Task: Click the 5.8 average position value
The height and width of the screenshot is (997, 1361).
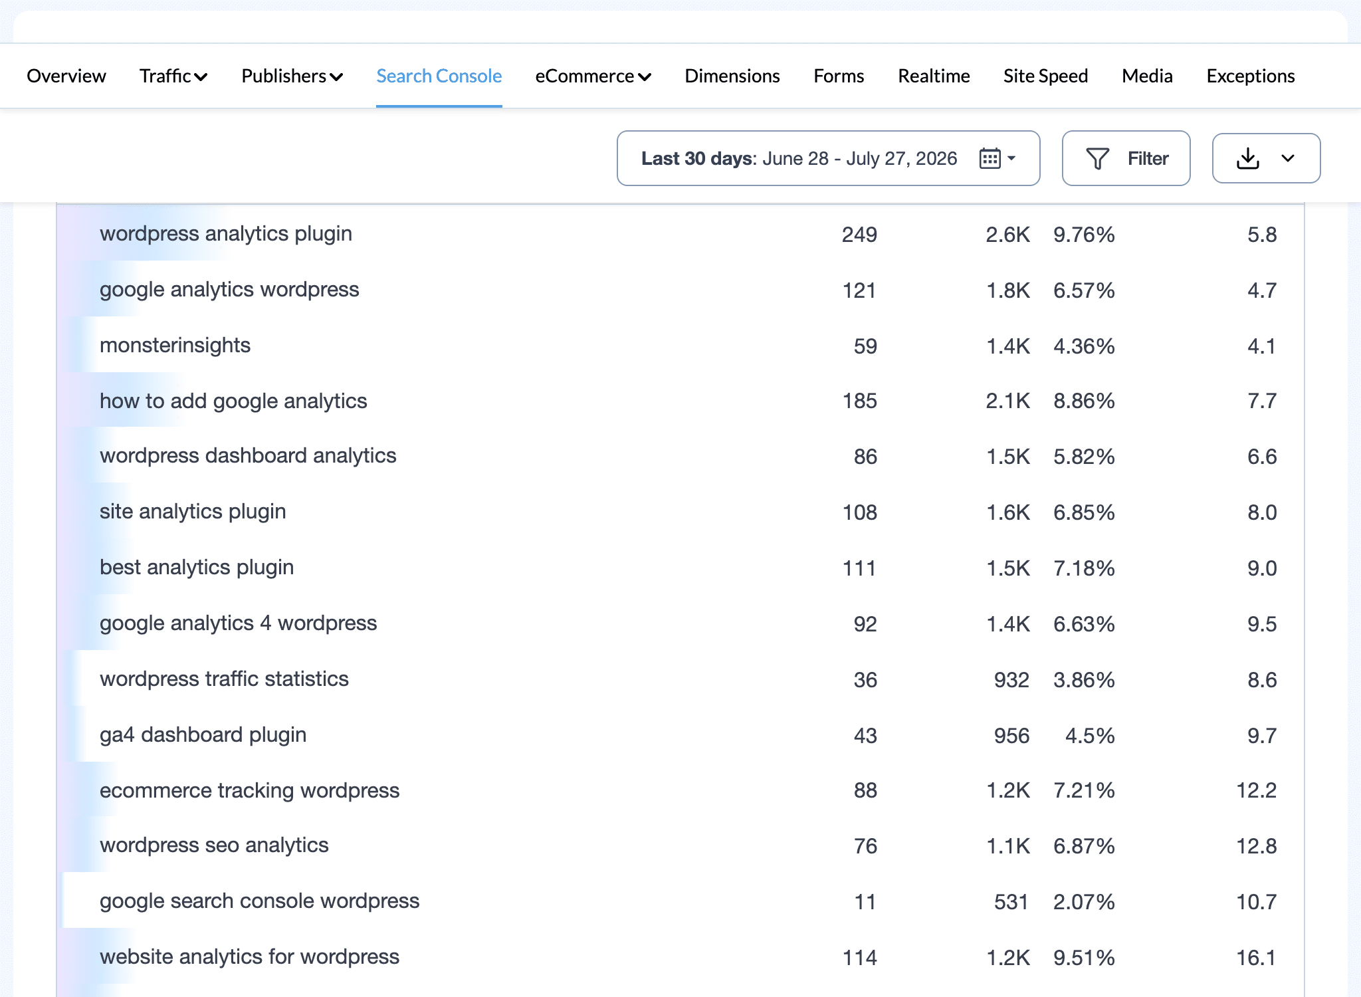Action: pyautogui.click(x=1262, y=235)
